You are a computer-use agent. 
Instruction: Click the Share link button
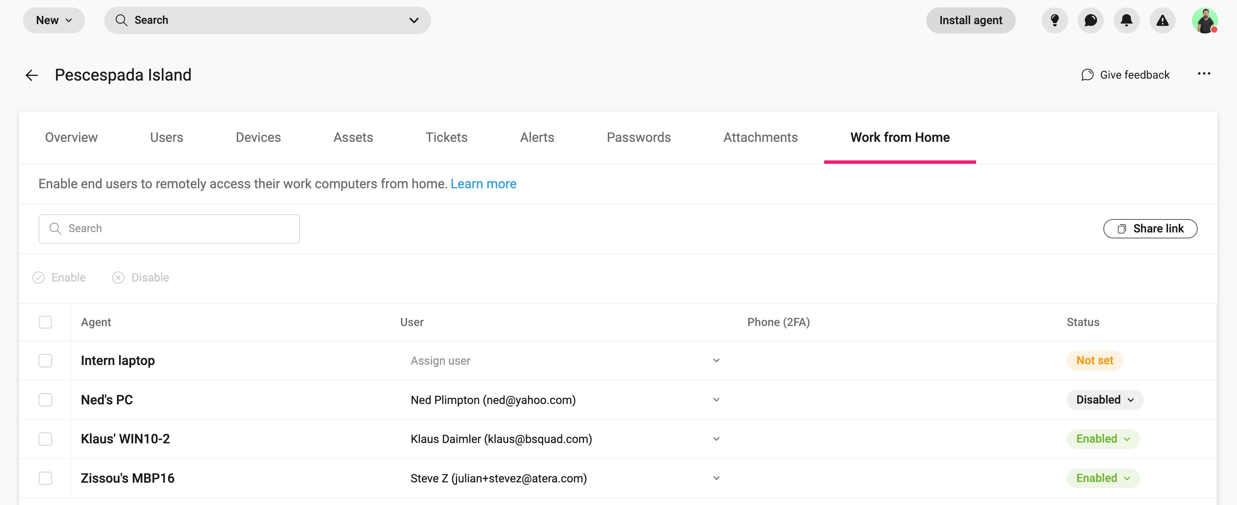pos(1150,229)
